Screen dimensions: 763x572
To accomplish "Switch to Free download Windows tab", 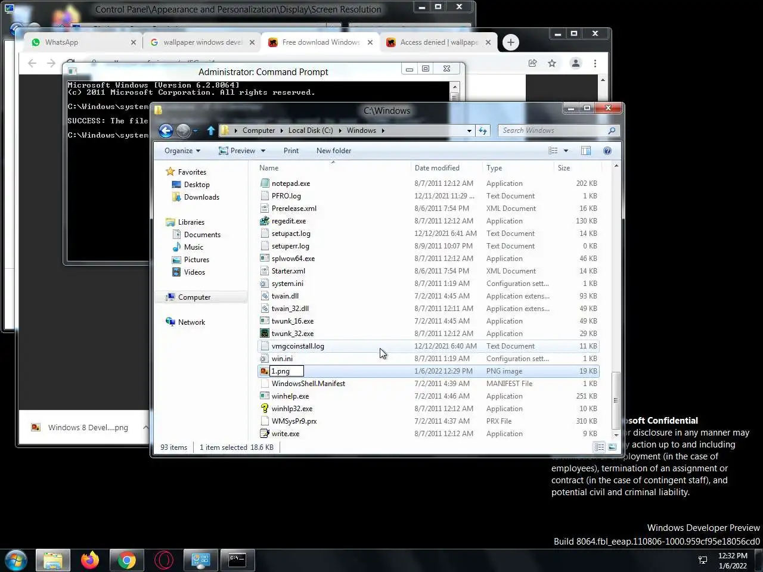I will point(320,42).
